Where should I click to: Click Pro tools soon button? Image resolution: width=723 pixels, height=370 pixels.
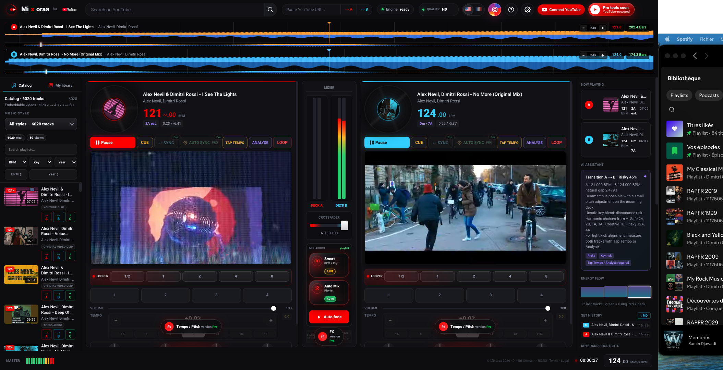click(612, 10)
